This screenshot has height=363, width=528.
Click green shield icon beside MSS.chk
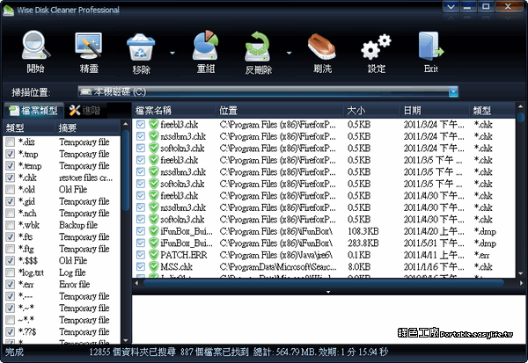[154, 267]
